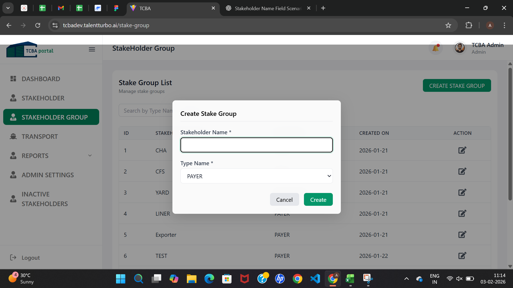View site information icon in address bar

tap(55, 25)
